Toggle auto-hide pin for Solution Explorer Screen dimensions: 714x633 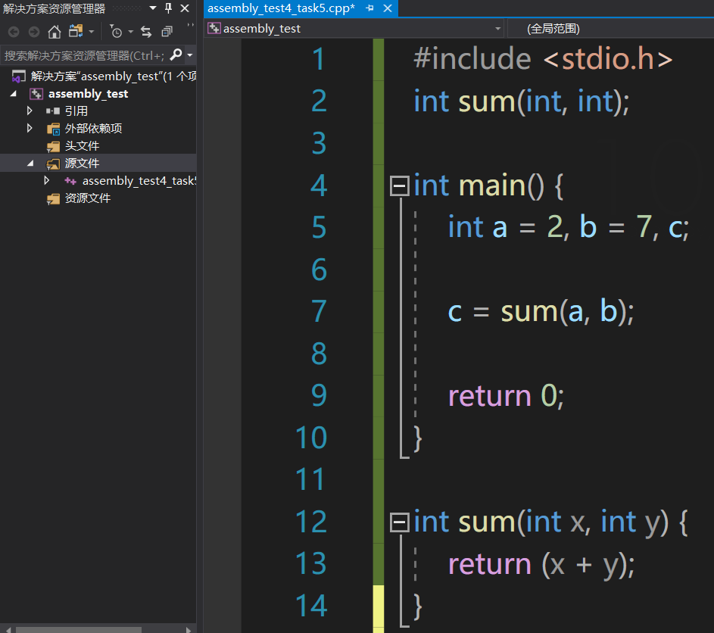[x=168, y=8]
